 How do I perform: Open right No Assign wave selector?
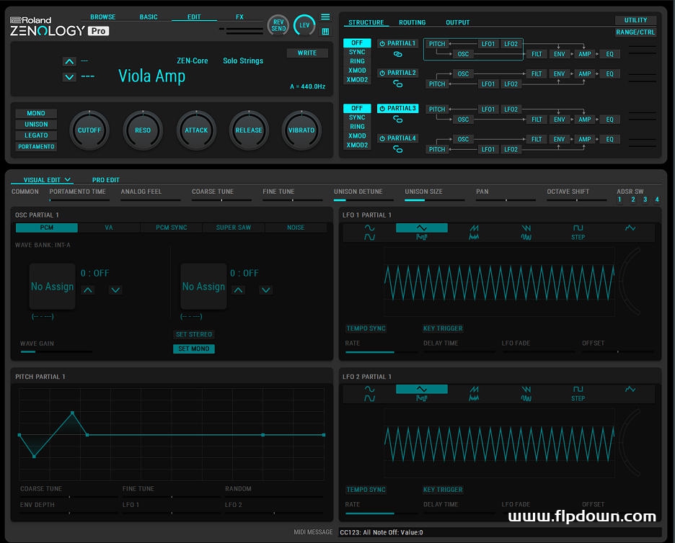[x=203, y=287]
